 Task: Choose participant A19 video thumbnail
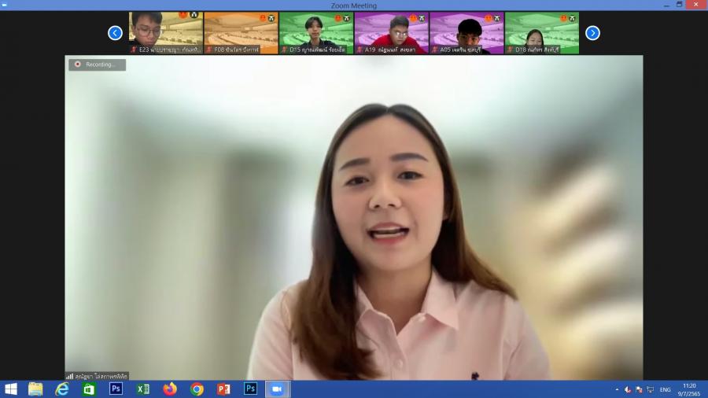391,32
